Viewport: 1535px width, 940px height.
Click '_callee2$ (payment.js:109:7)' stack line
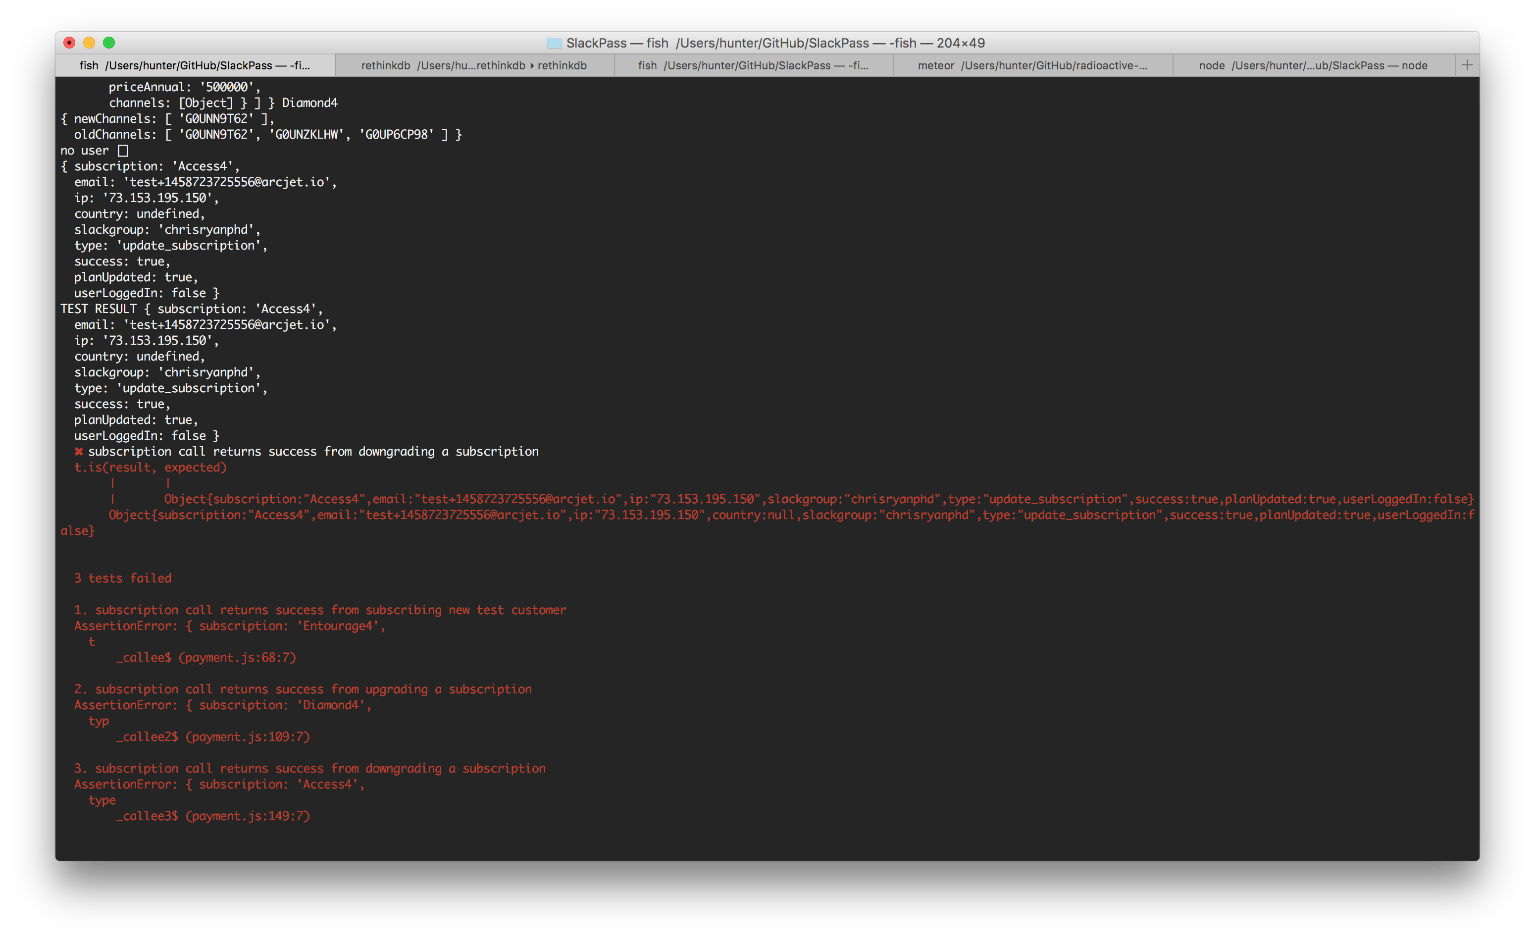(213, 736)
